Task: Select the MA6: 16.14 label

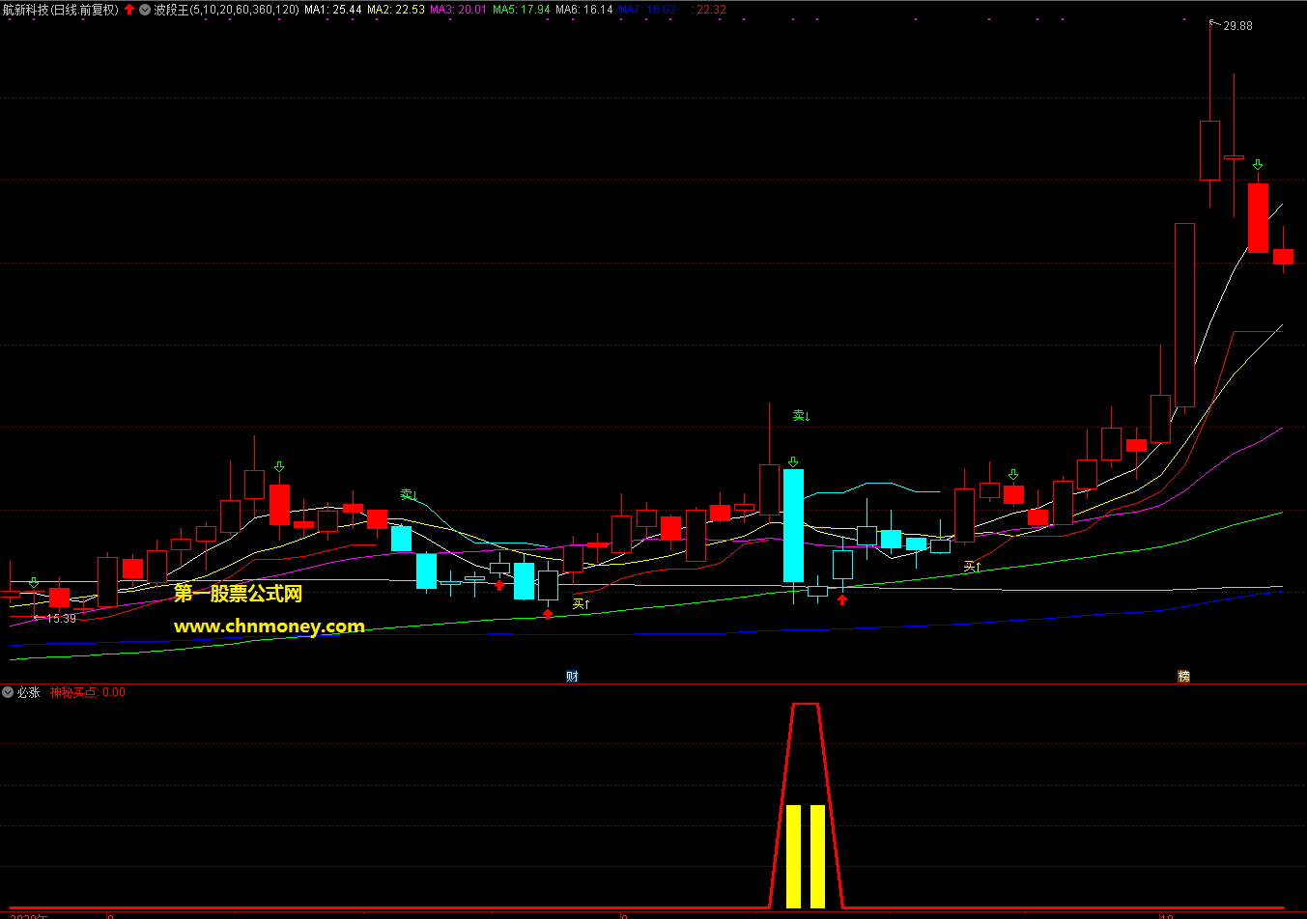Action: 584,10
